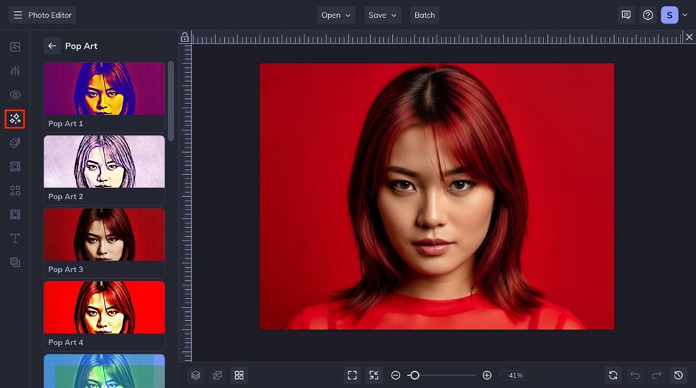Open the feedback chat icon
696x388 pixels.
(626, 15)
